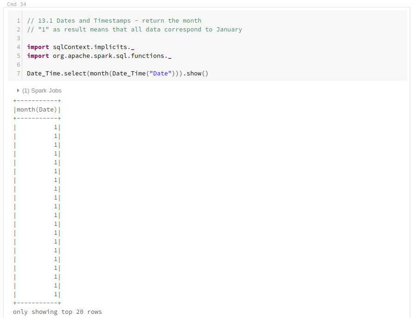Click the import sqlContext.implicits._ statement
Viewport: 413px width, 318px height.
click(81, 47)
